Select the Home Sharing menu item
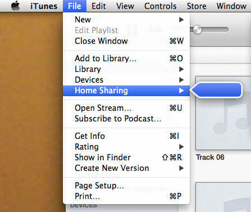The width and height of the screenshot is (251, 212). (x=126, y=91)
